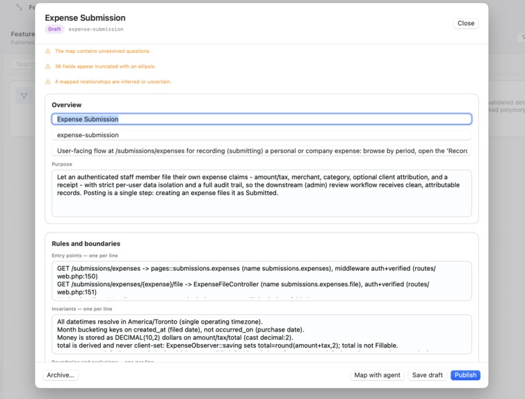Publish the Expense Submission feature
This screenshot has height=399, width=525.
pyautogui.click(x=465, y=375)
